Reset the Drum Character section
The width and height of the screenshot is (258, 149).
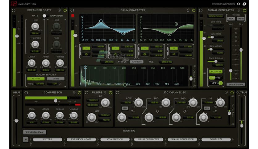[72, 10]
